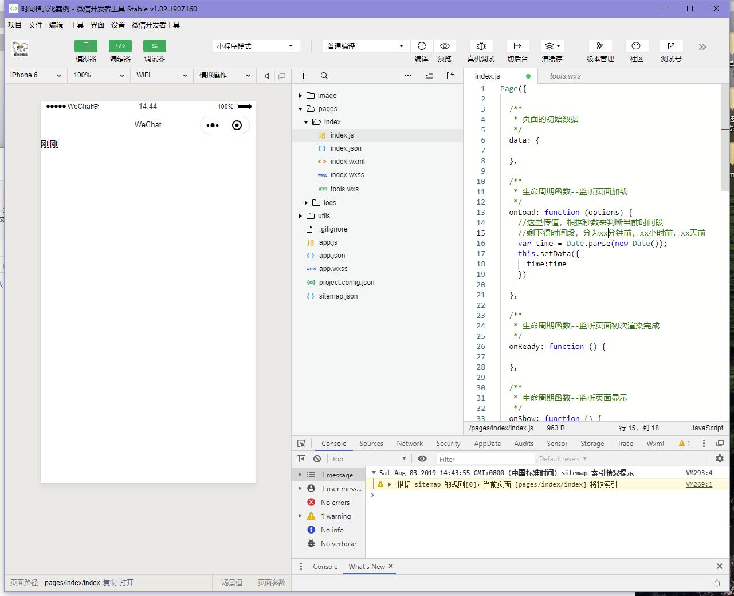734x596 pixels.
Task: Toggle the debugger (调试器) panel
Action: (155, 46)
